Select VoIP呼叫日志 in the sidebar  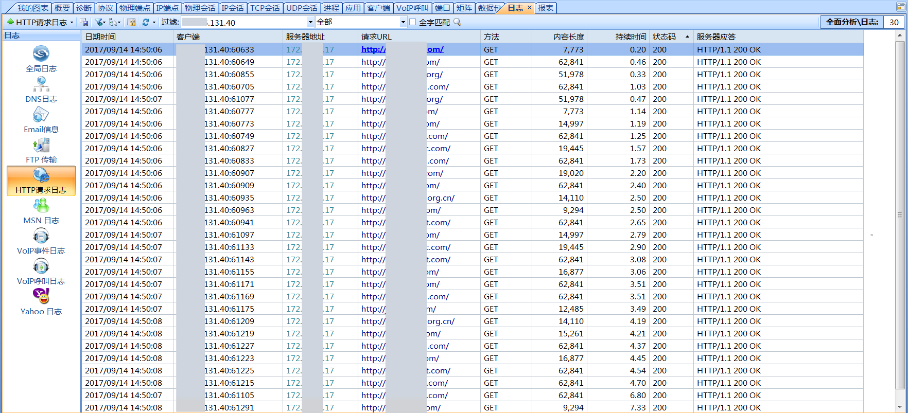pyautogui.click(x=41, y=272)
